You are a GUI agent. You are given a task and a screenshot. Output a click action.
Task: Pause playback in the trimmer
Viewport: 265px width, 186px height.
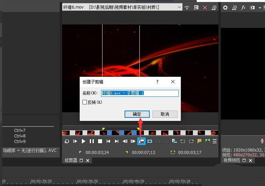[x=92, y=141]
